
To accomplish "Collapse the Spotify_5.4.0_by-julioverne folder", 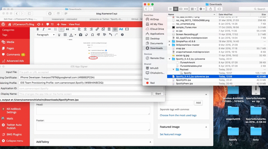I will [169, 59].
